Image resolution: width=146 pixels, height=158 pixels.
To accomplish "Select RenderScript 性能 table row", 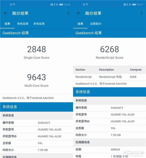I will pyautogui.click(x=110, y=77).
